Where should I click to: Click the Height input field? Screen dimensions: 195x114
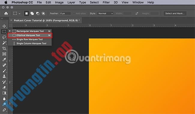click(x=154, y=13)
